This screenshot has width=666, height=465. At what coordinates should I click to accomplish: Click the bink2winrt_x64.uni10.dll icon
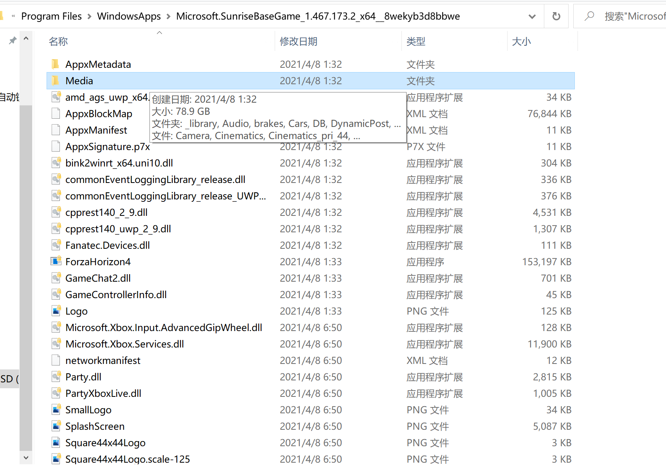[x=56, y=163]
